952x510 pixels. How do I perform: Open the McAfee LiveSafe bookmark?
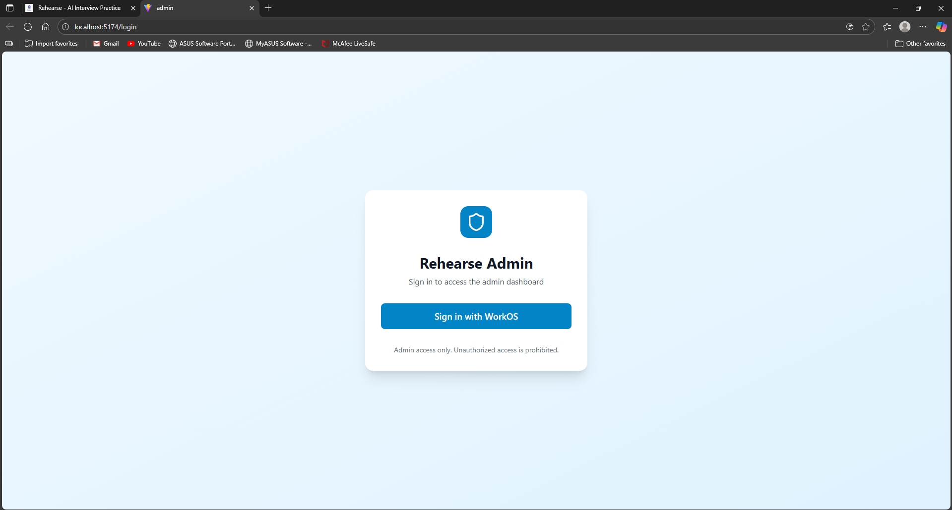(348, 44)
